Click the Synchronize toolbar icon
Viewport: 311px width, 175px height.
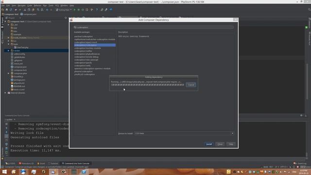point(11,10)
